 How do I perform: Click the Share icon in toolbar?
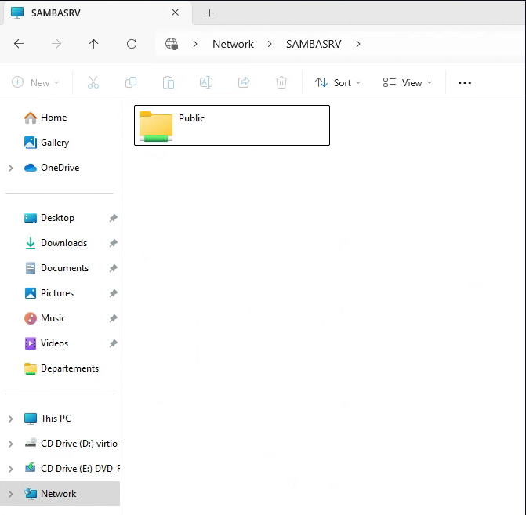[x=244, y=82]
